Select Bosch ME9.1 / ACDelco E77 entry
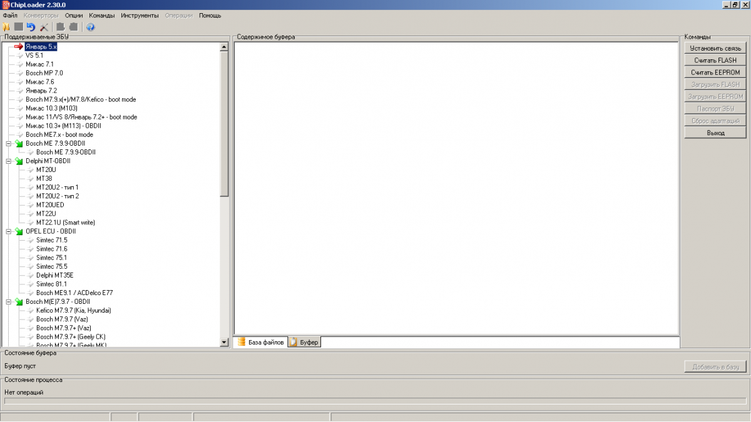The width and height of the screenshot is (751, 422). point(74,293)
